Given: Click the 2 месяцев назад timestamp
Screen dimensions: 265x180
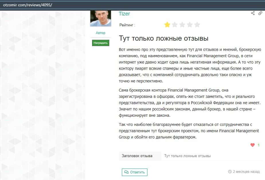Looking at the screenshot, I should [x=246, y=172].
